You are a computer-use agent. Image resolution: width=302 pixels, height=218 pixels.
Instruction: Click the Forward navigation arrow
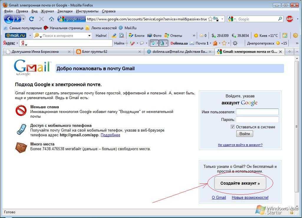[x=17, y=19]
